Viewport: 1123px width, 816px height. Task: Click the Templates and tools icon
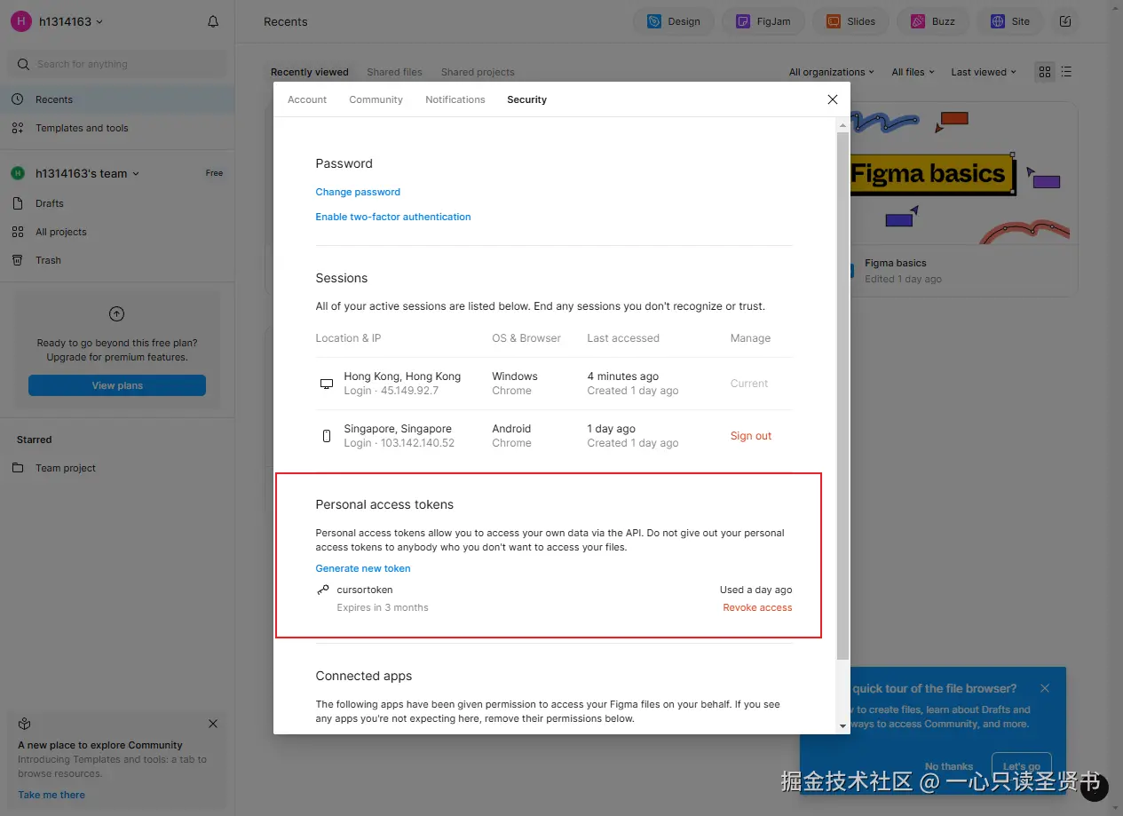coord(18,128)
